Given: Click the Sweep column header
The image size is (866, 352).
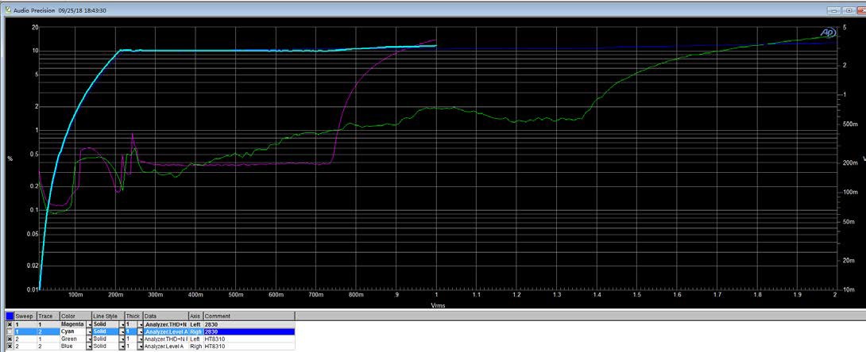Looking at the screenshot, I should pos(25,316).
